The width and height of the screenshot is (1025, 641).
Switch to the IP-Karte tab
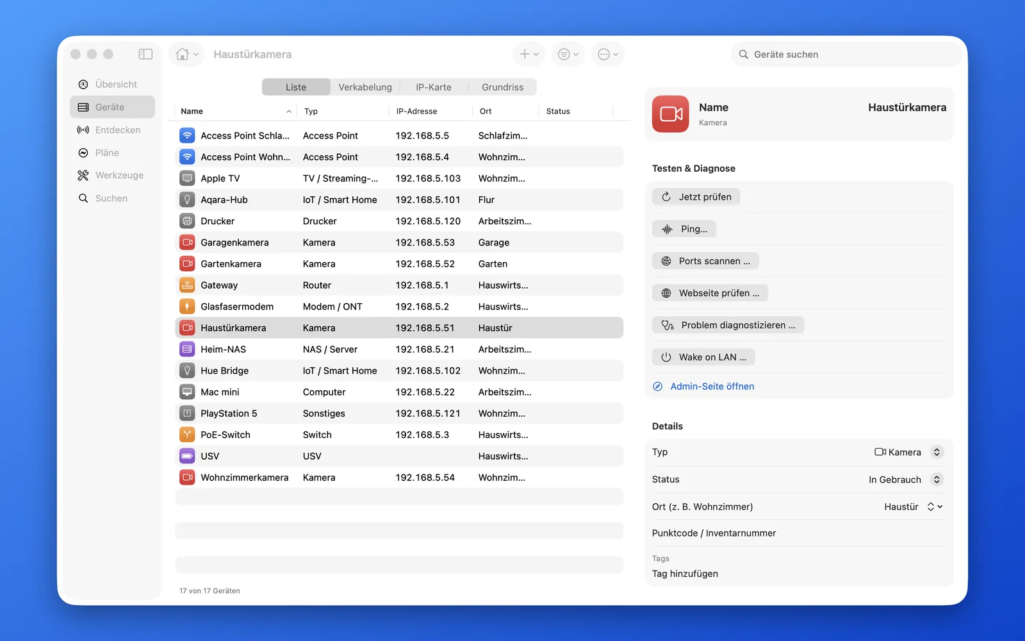click(434, 87)
